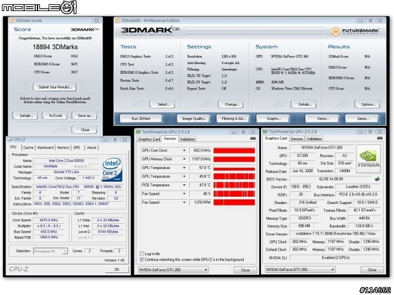Open the Fan Speed percent sensor dropdown
The height and width of the screenshot is (295, 394).
184,194
